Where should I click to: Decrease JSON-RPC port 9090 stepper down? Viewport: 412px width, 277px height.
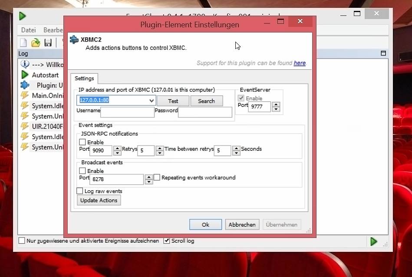[117, 153]
